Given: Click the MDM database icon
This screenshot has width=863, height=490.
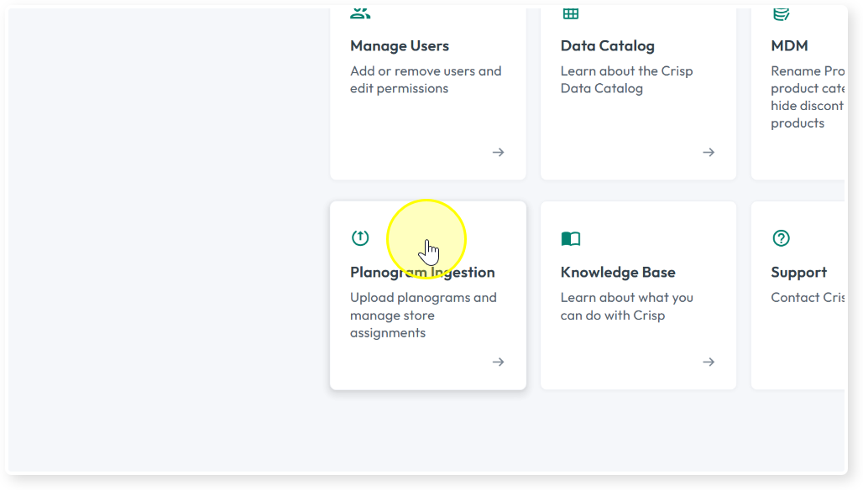Looking at the screenshot, I should click(x=781, y=13).
